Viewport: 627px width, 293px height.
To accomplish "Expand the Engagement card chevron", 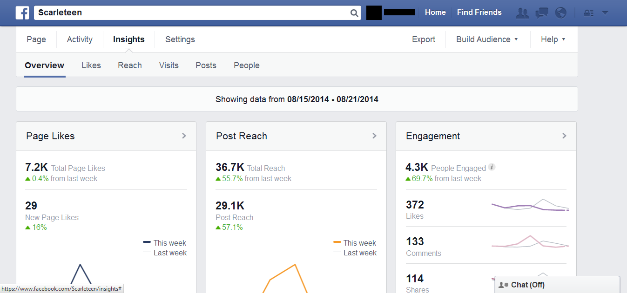I will click(x=564, y=136).
